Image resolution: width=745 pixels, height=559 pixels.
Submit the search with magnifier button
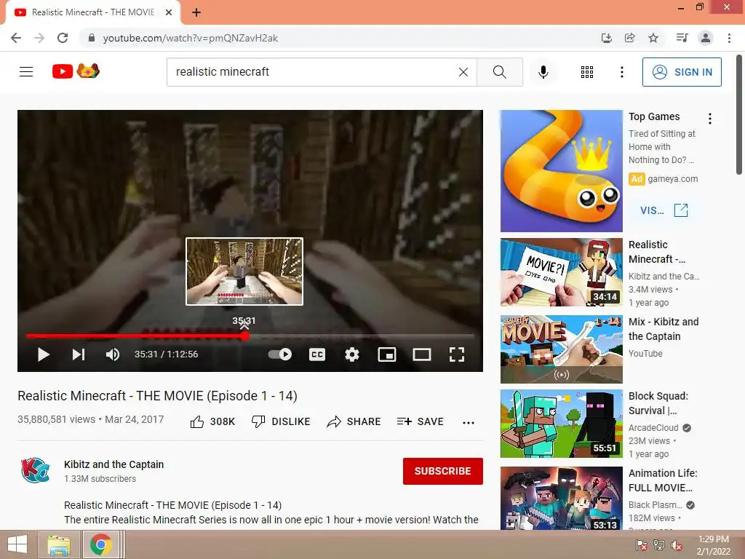click(499, 72)
